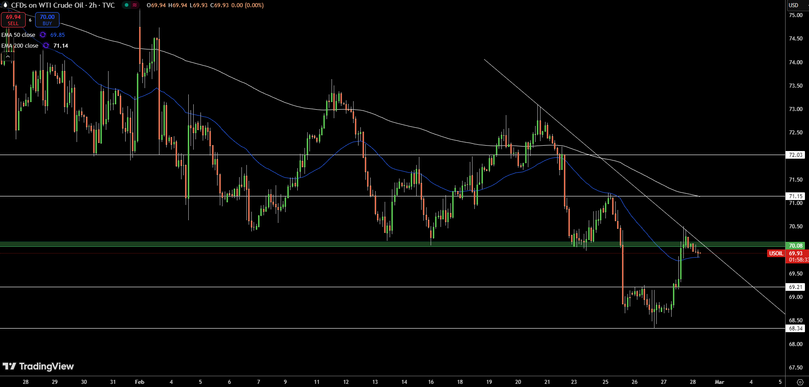Click the 0.00 (0.00%) change value

(248, 5)
